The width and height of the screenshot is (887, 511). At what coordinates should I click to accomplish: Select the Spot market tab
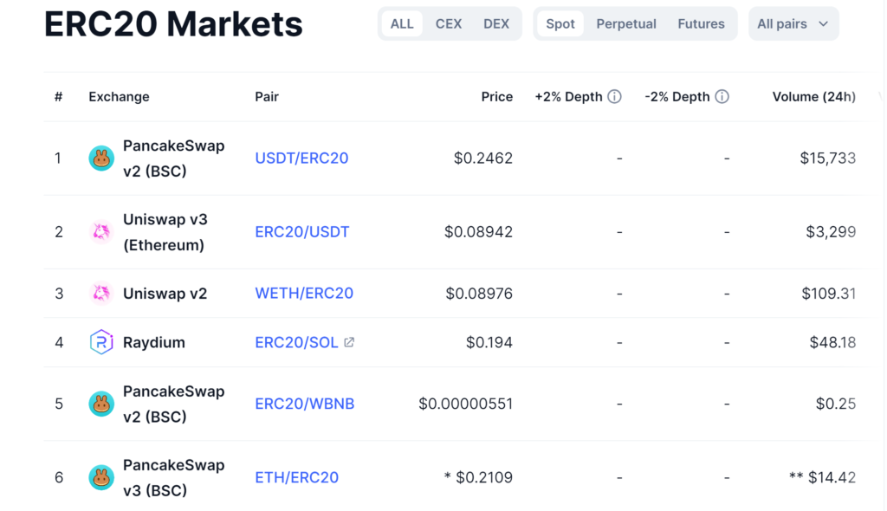tap(560, 24)
